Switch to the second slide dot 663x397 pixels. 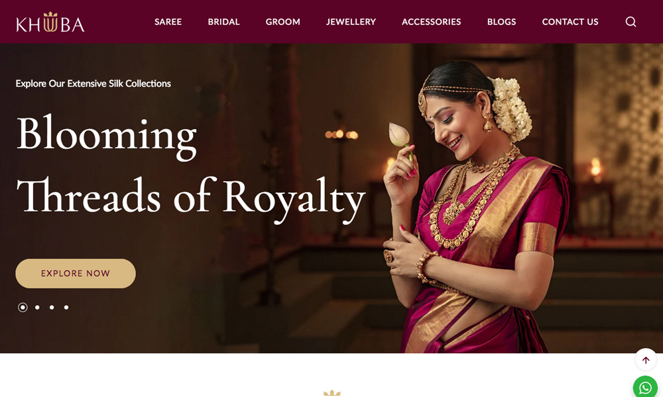[37, 308]
